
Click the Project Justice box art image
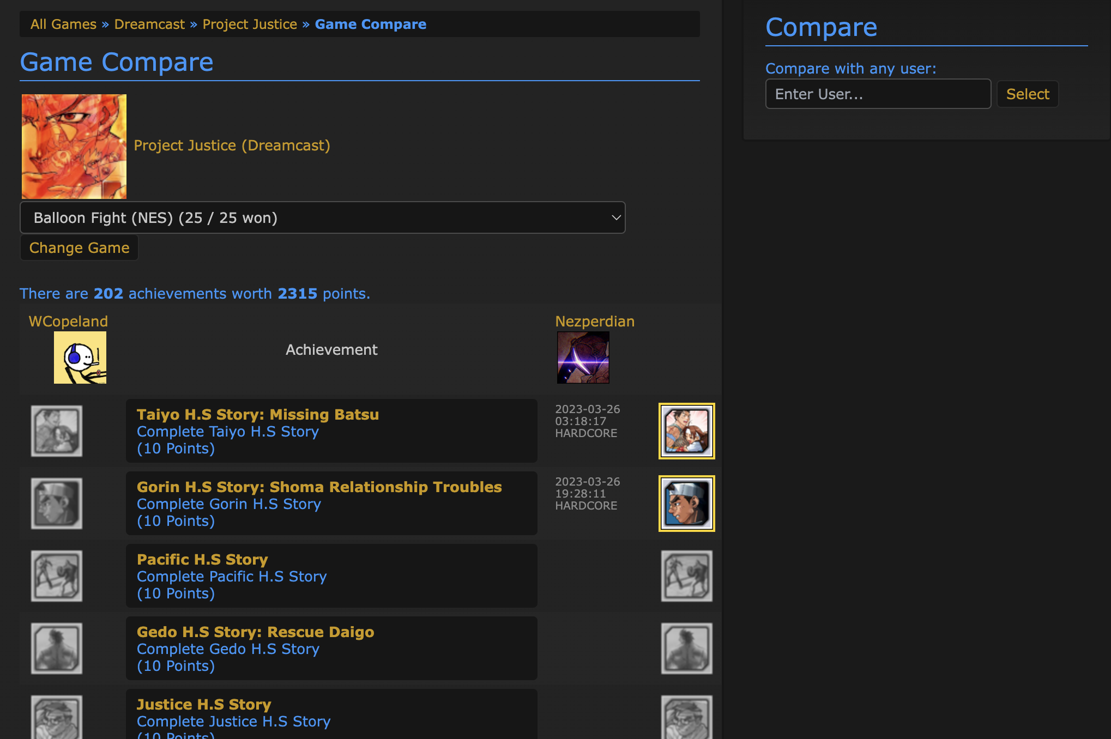[74, 146]
